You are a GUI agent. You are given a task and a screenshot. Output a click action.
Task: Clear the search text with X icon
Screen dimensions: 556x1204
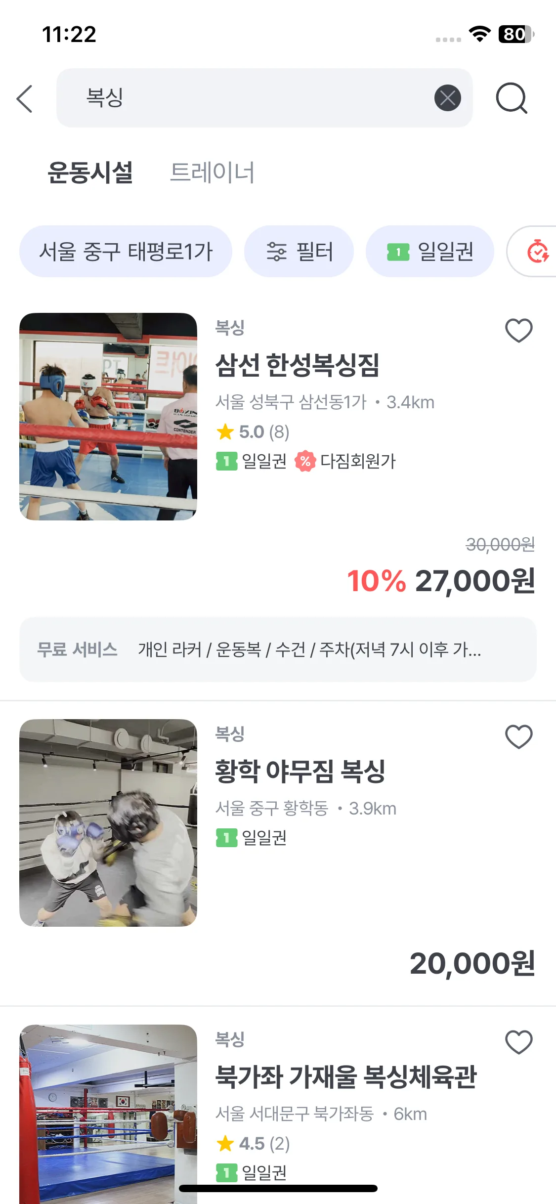[447, 98]
